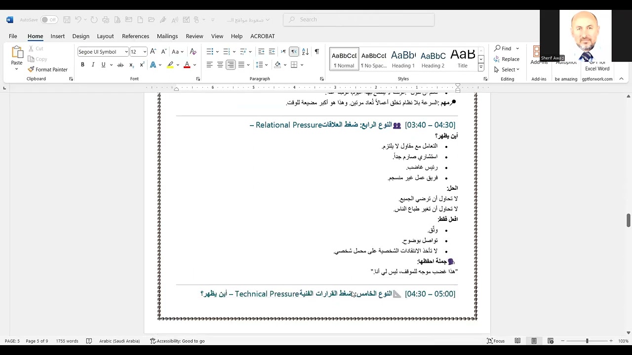This screenshot has width=632, height=355.
Task: Click the Replace button
Action: pos(507,59)
